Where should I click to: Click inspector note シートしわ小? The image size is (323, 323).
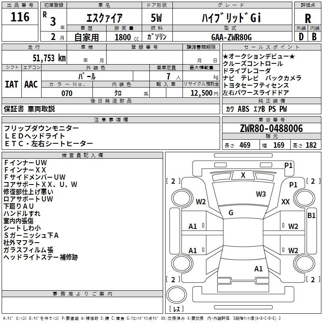coord(22,228)
